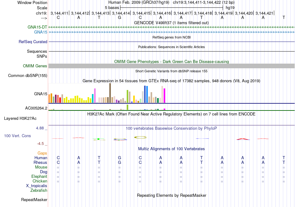Select the Zebrafish species label
Screen dimensions: 295x207
[x=39, y=191]
